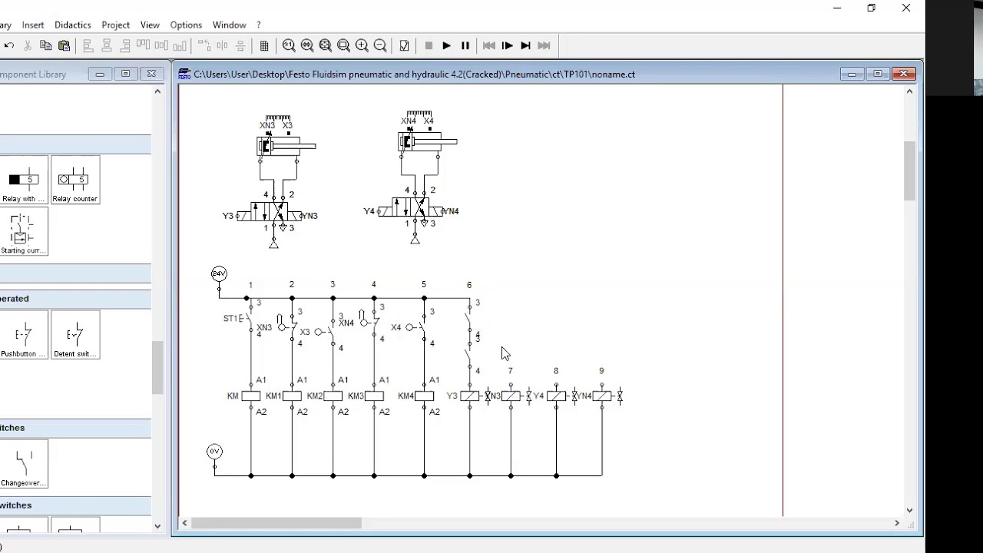Viewport: 983px width, 553px height.
Task: Select the Starting current limiter component
Action: click(24, 232)
